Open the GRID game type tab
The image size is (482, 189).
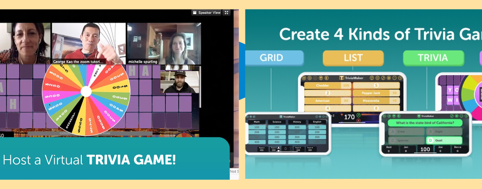point(274,58)
